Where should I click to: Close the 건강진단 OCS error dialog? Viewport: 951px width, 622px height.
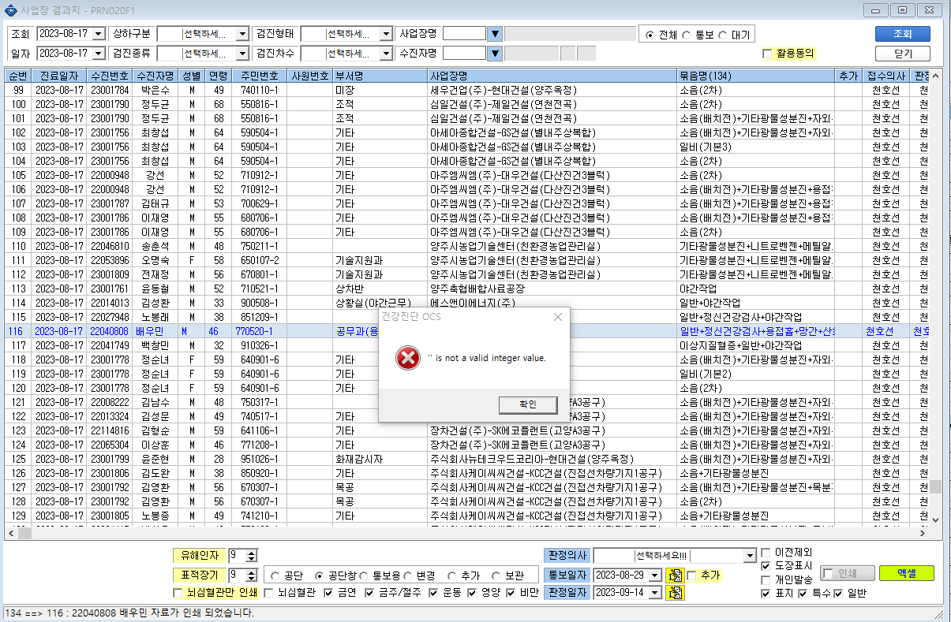557,317
